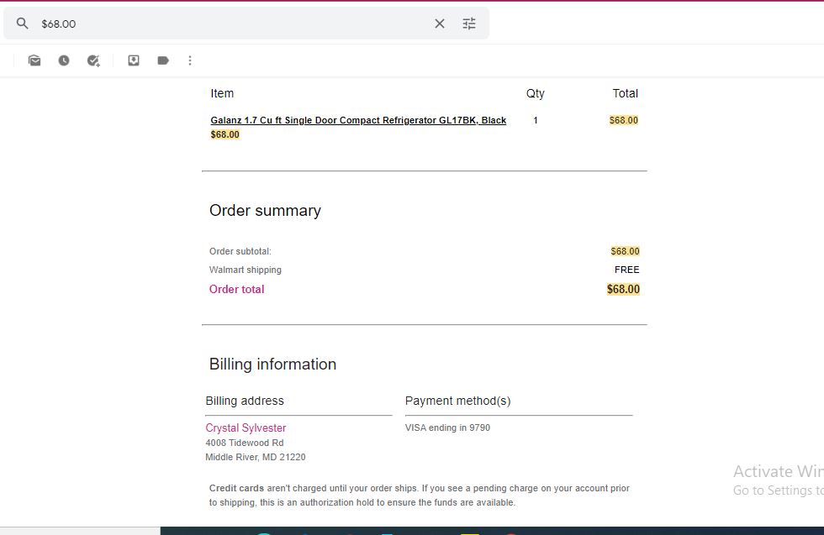The width and height of the screenshot is (824, 535).
Task: Select the Order total $68.00 amount
Action: click(x=623, y=289)
